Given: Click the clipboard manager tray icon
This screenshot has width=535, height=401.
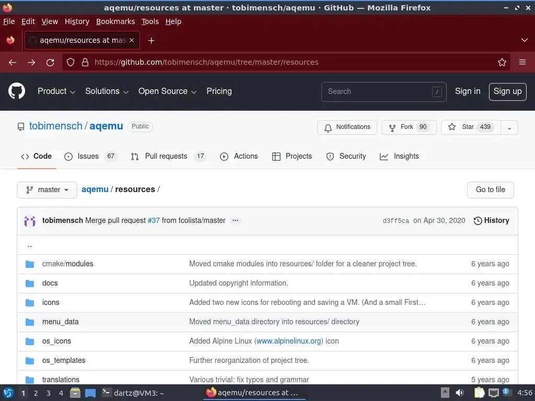Looking at the screenshot, I should click(x=479, y=393).
